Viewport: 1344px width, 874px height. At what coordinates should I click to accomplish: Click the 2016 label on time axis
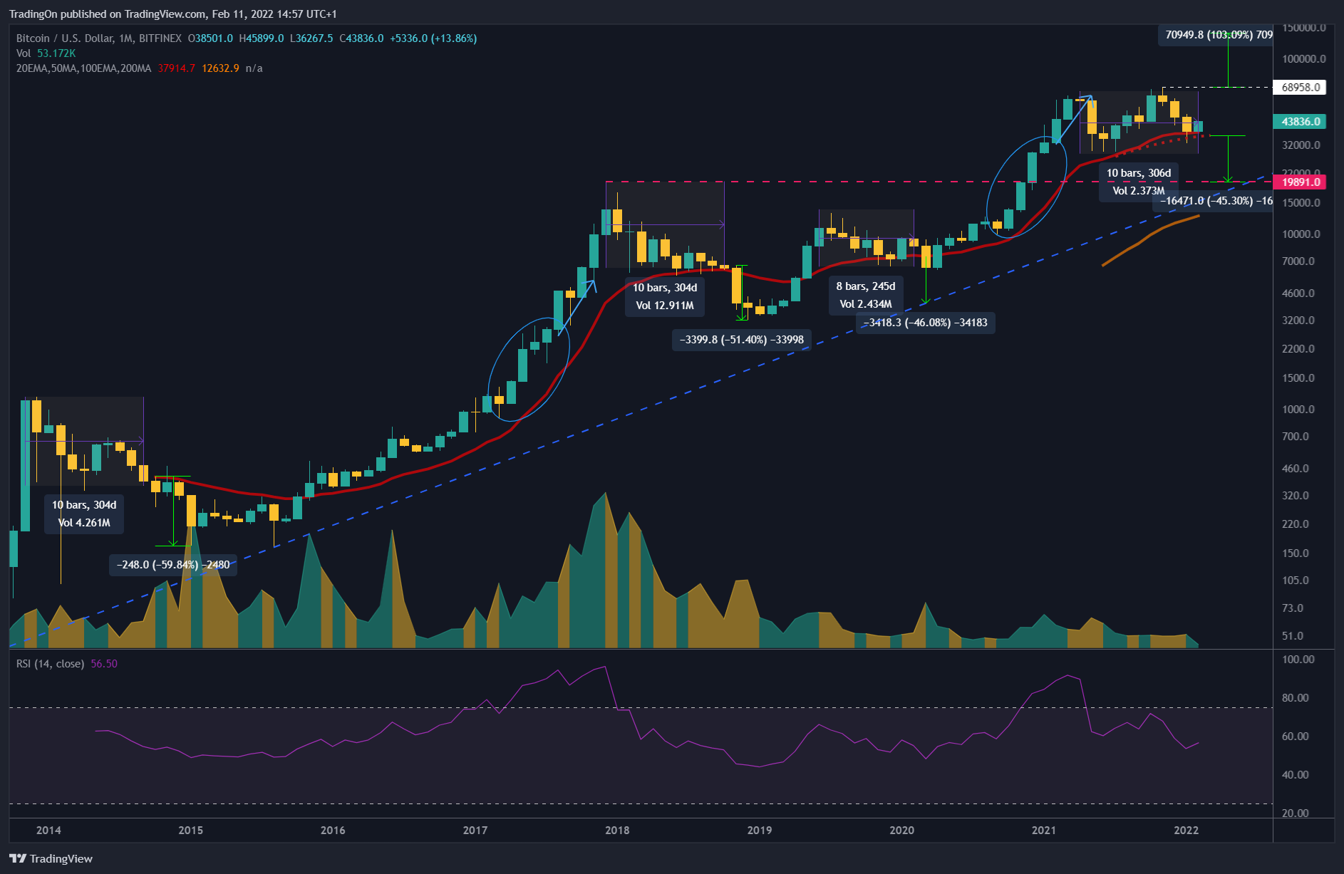(333, 830)
